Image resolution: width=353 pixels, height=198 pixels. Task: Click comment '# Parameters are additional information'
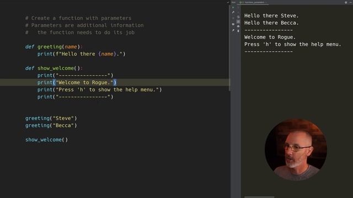pyautogui.click(x=84, y=25)
